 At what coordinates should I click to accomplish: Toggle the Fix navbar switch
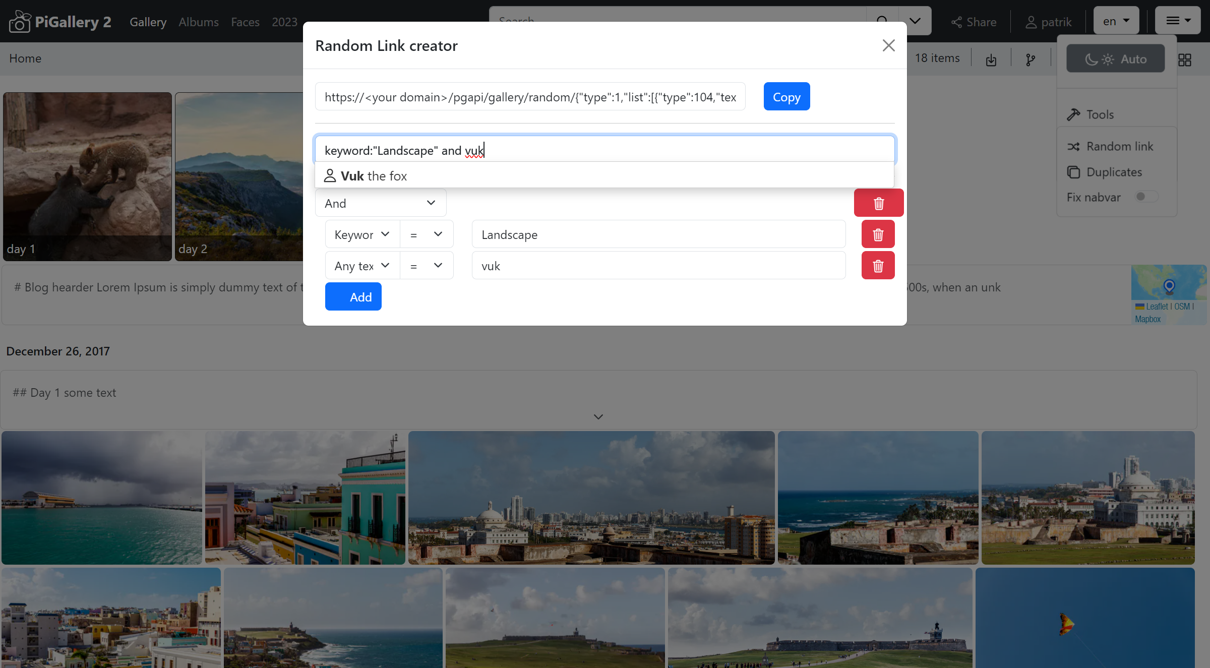coord(1146,197)
